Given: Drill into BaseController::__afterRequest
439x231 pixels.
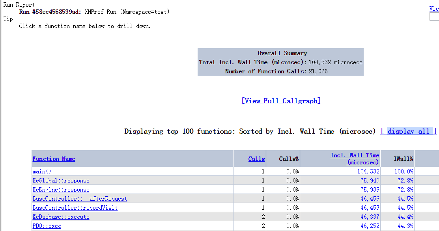Looking at the screenshot, I should point(80,199).
